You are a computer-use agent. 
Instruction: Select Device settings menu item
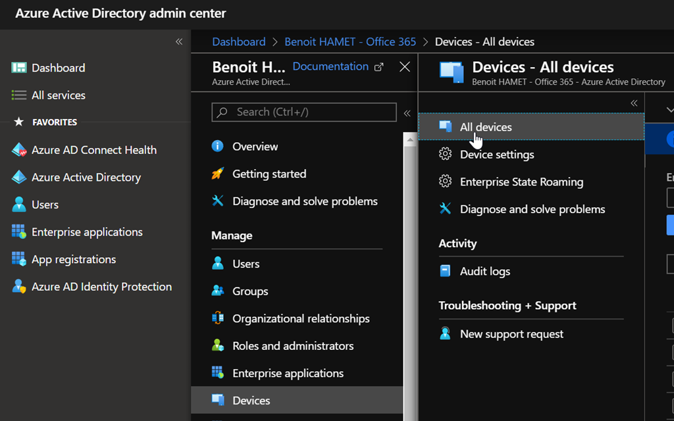(x=496, y=155)
